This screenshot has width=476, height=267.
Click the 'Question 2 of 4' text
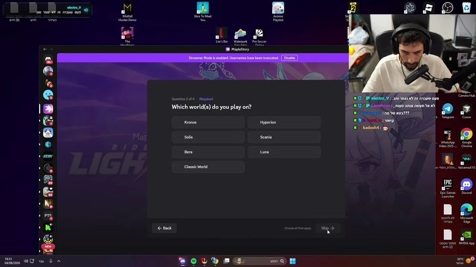tap(183, 99)
